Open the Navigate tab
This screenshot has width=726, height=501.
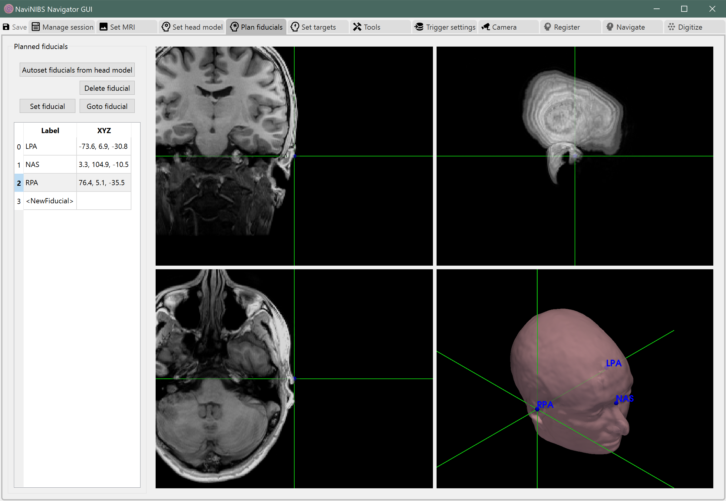(x=633, y=27)
